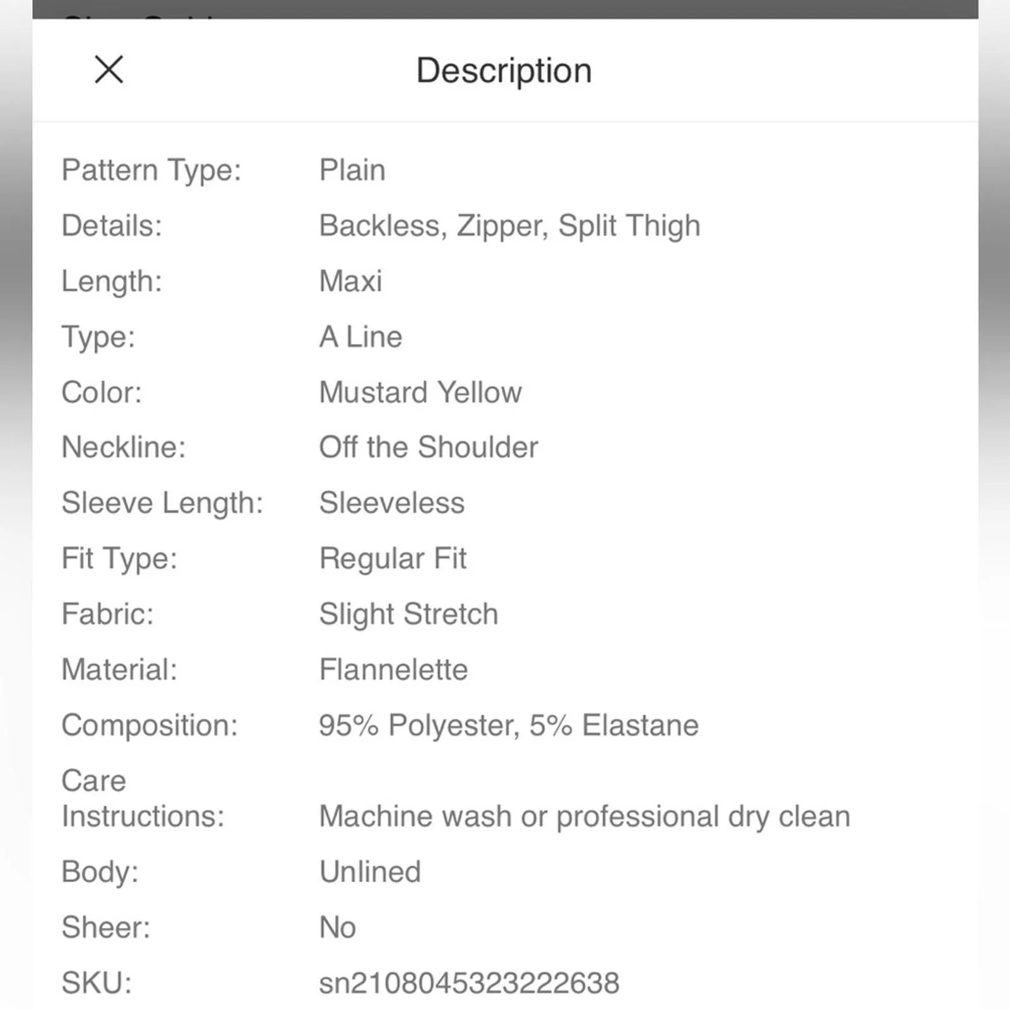Viewport: 1010px width, 1010px height.
Task: Tap the Flannelette material value
Action: click(x=394, y=669)
